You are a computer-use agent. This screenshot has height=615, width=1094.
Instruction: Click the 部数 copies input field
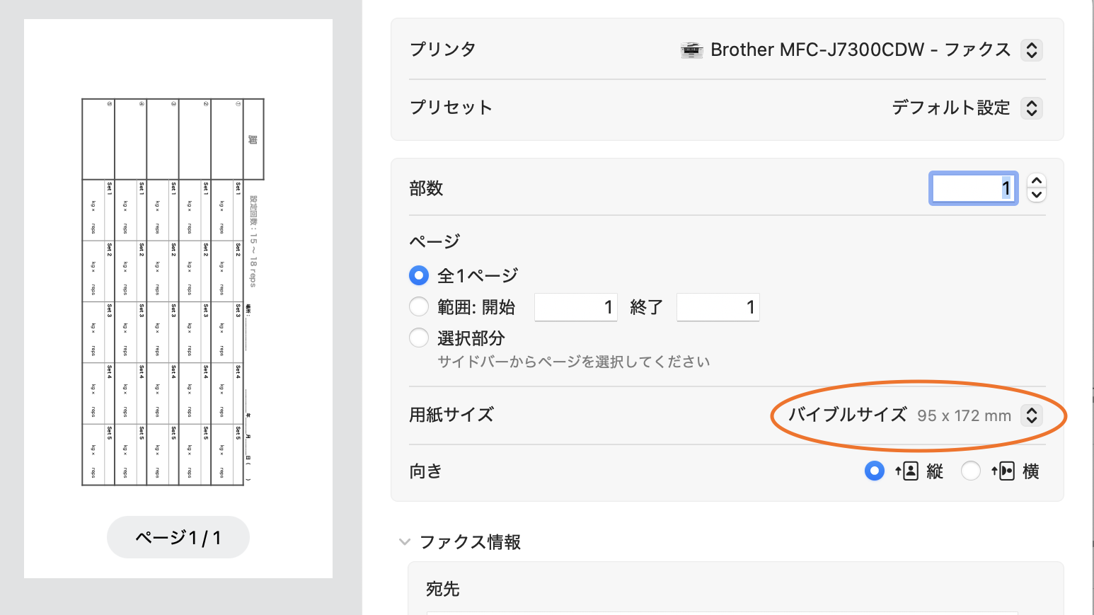click(973, 188)
